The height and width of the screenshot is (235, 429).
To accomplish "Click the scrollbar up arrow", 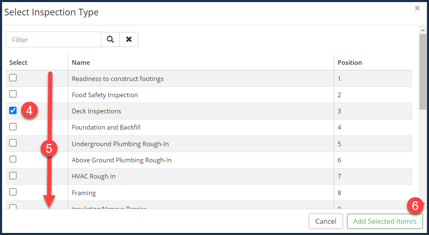I will pyautogui.click(x=423, y=30).
